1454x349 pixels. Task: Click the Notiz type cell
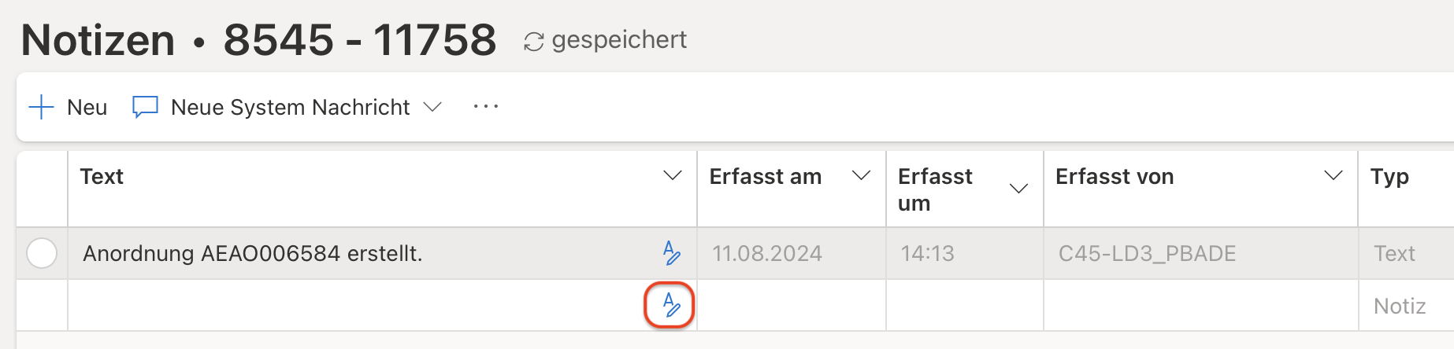[x=1400, y=306]
